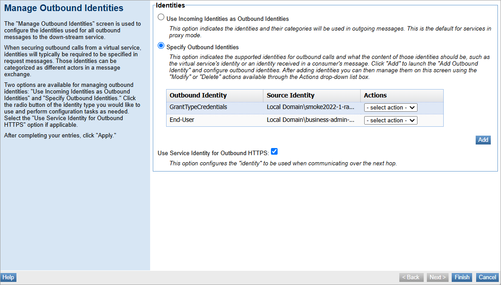The height and width of the screenshot is (285, 501).
Task: Click the Finish button
Action: (x=462, y=277)
